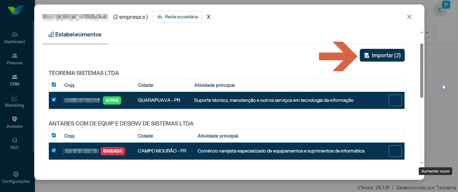Screen dimensions: 458x192
Task: Click Atividade principal header in first table
Action: [x=214, y=85]
